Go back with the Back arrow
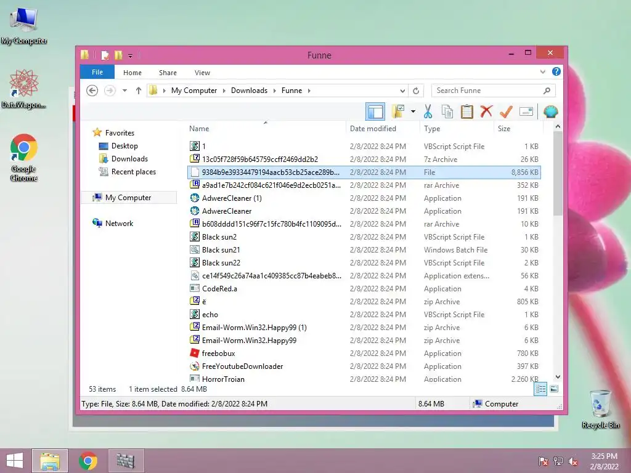This screenshot has width=631, height=473. point(92,91)
